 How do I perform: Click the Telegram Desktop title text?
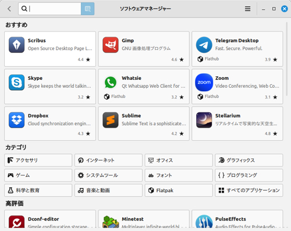click(x=237, y=41)
